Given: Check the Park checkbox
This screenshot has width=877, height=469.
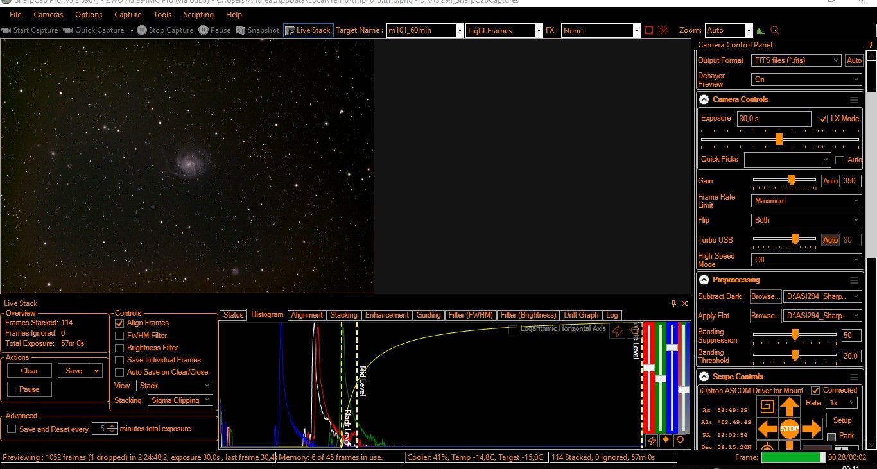Looking at the screenshot, I should pos(831,436).
